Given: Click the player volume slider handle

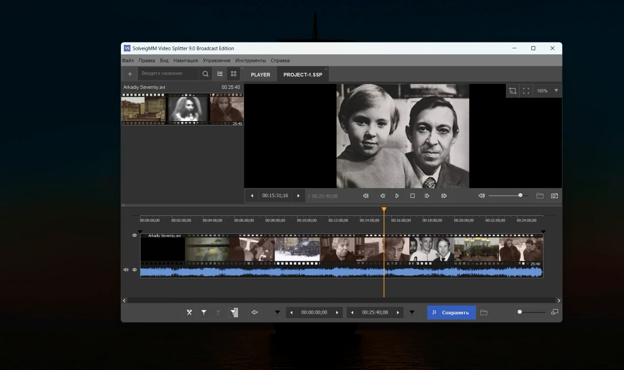Looking at the screenshot, I should tap(520, 195).
